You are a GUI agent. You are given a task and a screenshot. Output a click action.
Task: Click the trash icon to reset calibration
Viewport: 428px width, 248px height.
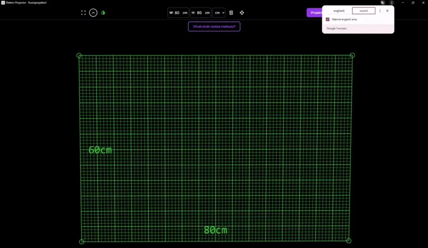click(x=231, y=13)
